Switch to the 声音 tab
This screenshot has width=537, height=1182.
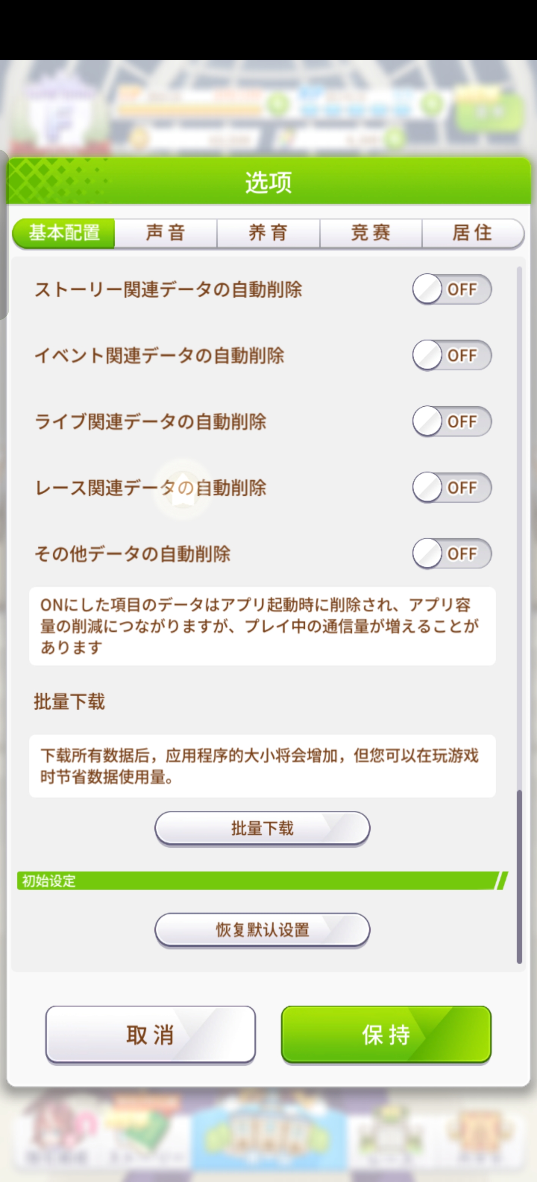click(x=166, y=233)
